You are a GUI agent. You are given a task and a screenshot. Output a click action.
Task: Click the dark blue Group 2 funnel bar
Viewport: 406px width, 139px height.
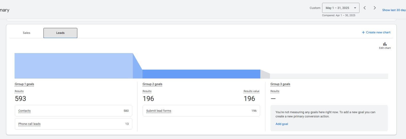[x=201, y=74]
